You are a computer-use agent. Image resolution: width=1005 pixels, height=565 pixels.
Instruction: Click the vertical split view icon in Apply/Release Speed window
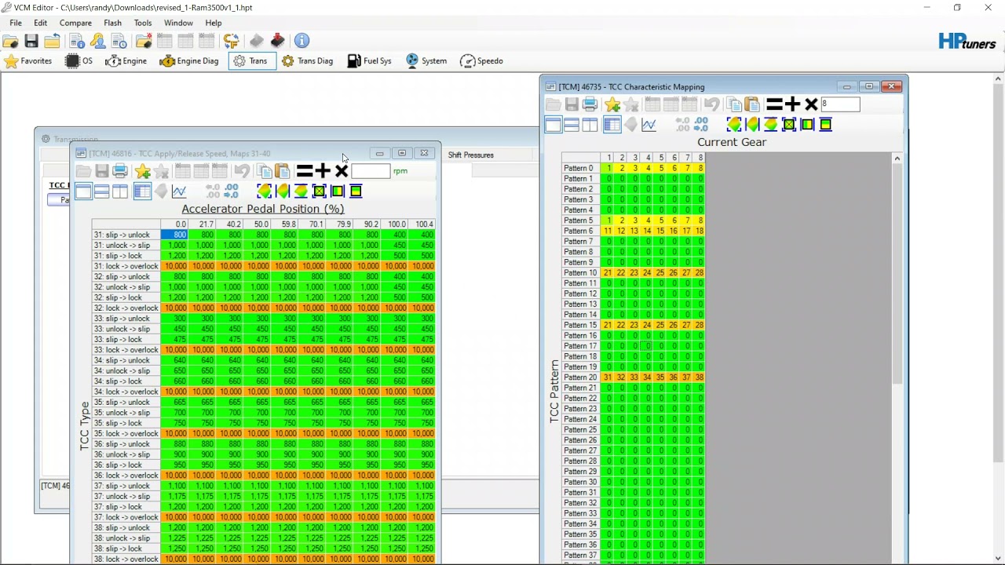pos(120,191)
